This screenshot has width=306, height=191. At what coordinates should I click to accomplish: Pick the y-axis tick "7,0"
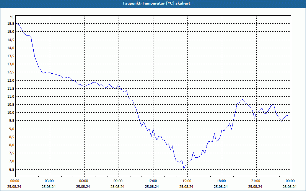[11, 161]
